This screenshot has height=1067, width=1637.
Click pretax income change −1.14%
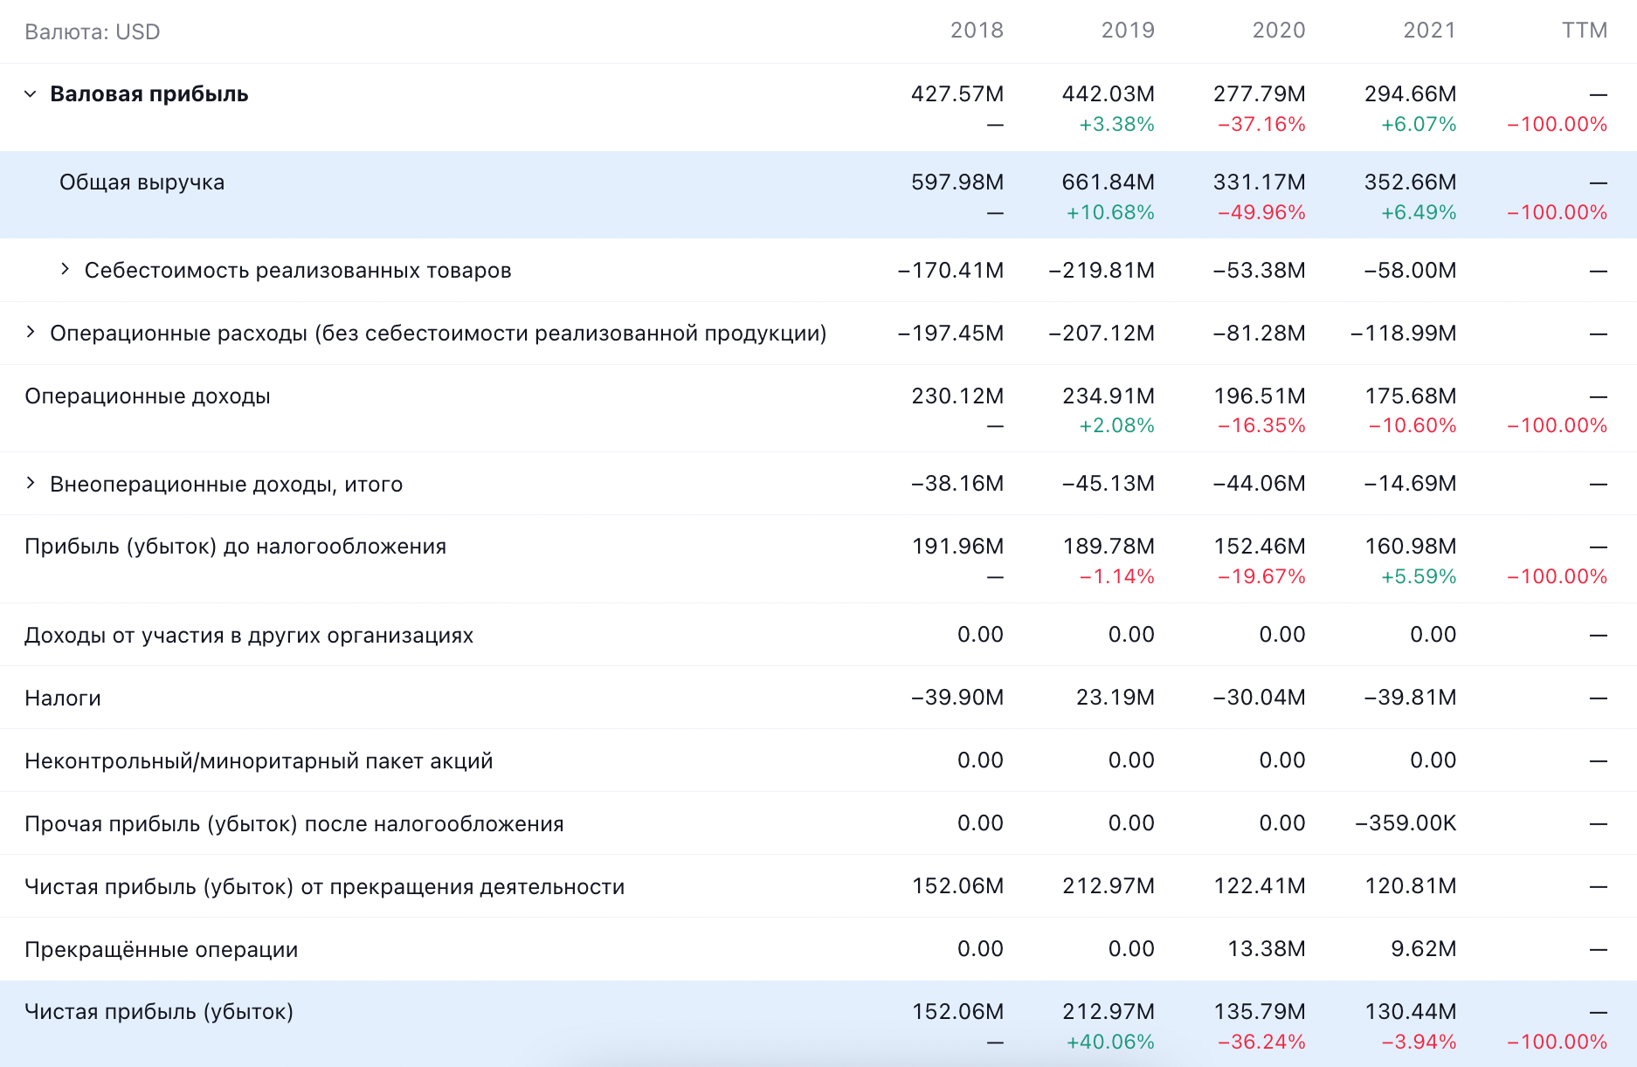pos(1117,576)
